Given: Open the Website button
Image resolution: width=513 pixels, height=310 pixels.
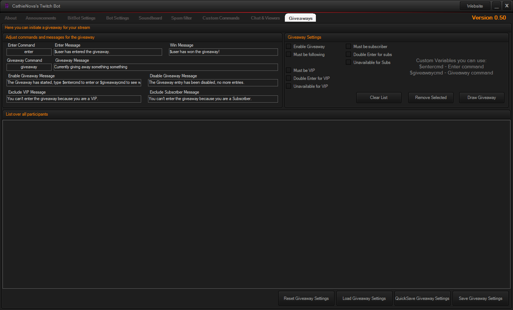Looking at the screenshot, I should [x=475, y=6].
